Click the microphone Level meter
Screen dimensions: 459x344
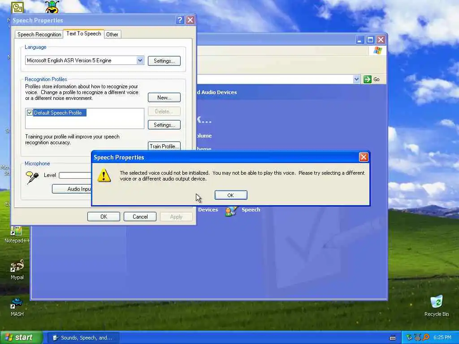[x=75, y=175]
